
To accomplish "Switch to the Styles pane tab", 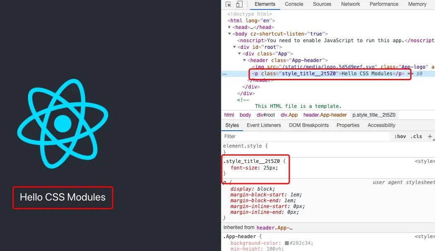I will (x=232, y=125).
